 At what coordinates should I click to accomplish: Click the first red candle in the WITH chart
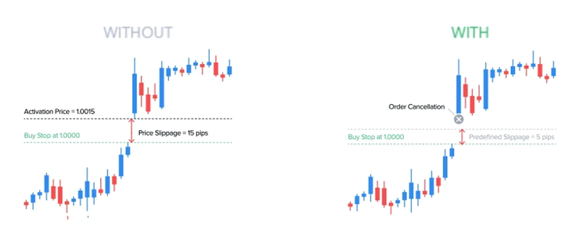pyautogui.click(x=350, y=205)
